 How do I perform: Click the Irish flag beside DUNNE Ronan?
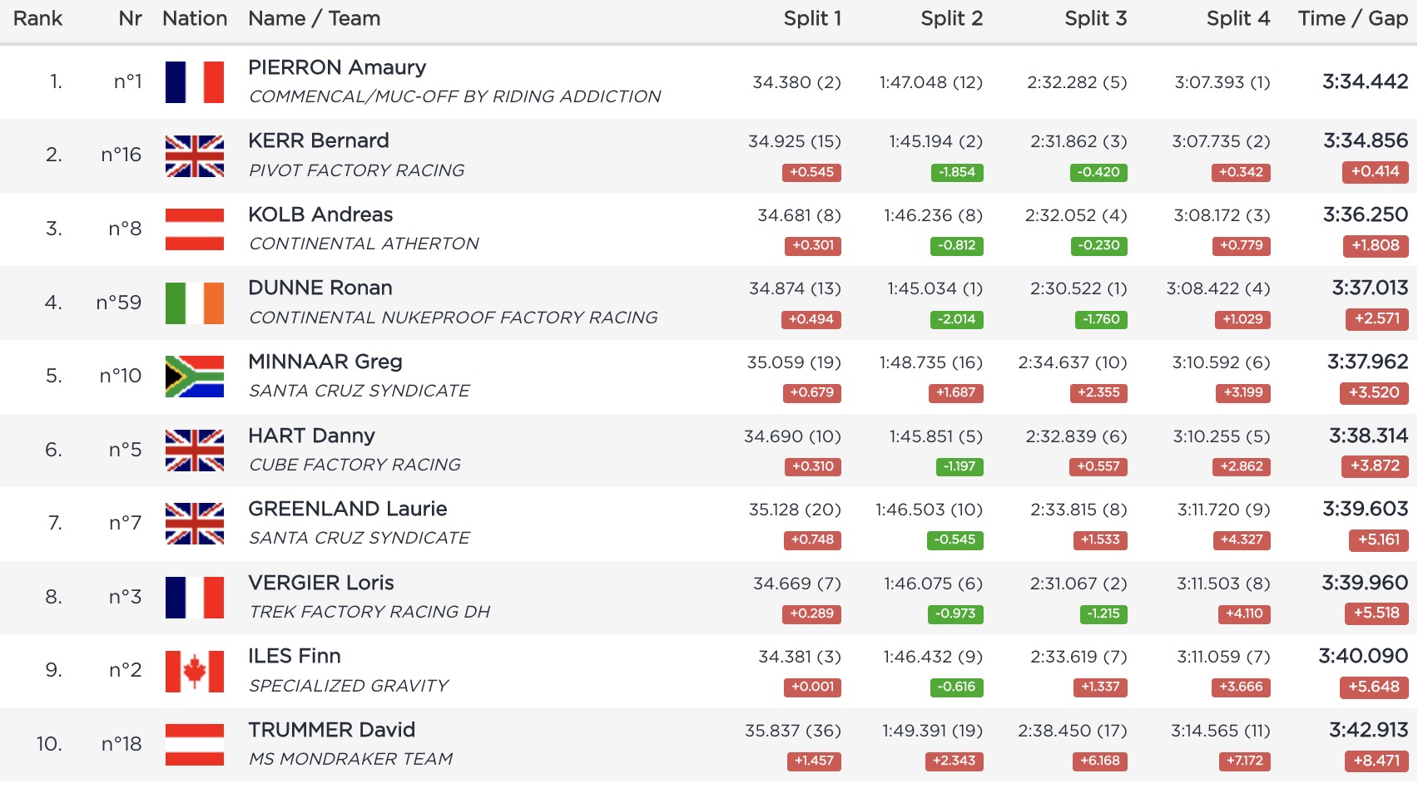pos(195,303)
